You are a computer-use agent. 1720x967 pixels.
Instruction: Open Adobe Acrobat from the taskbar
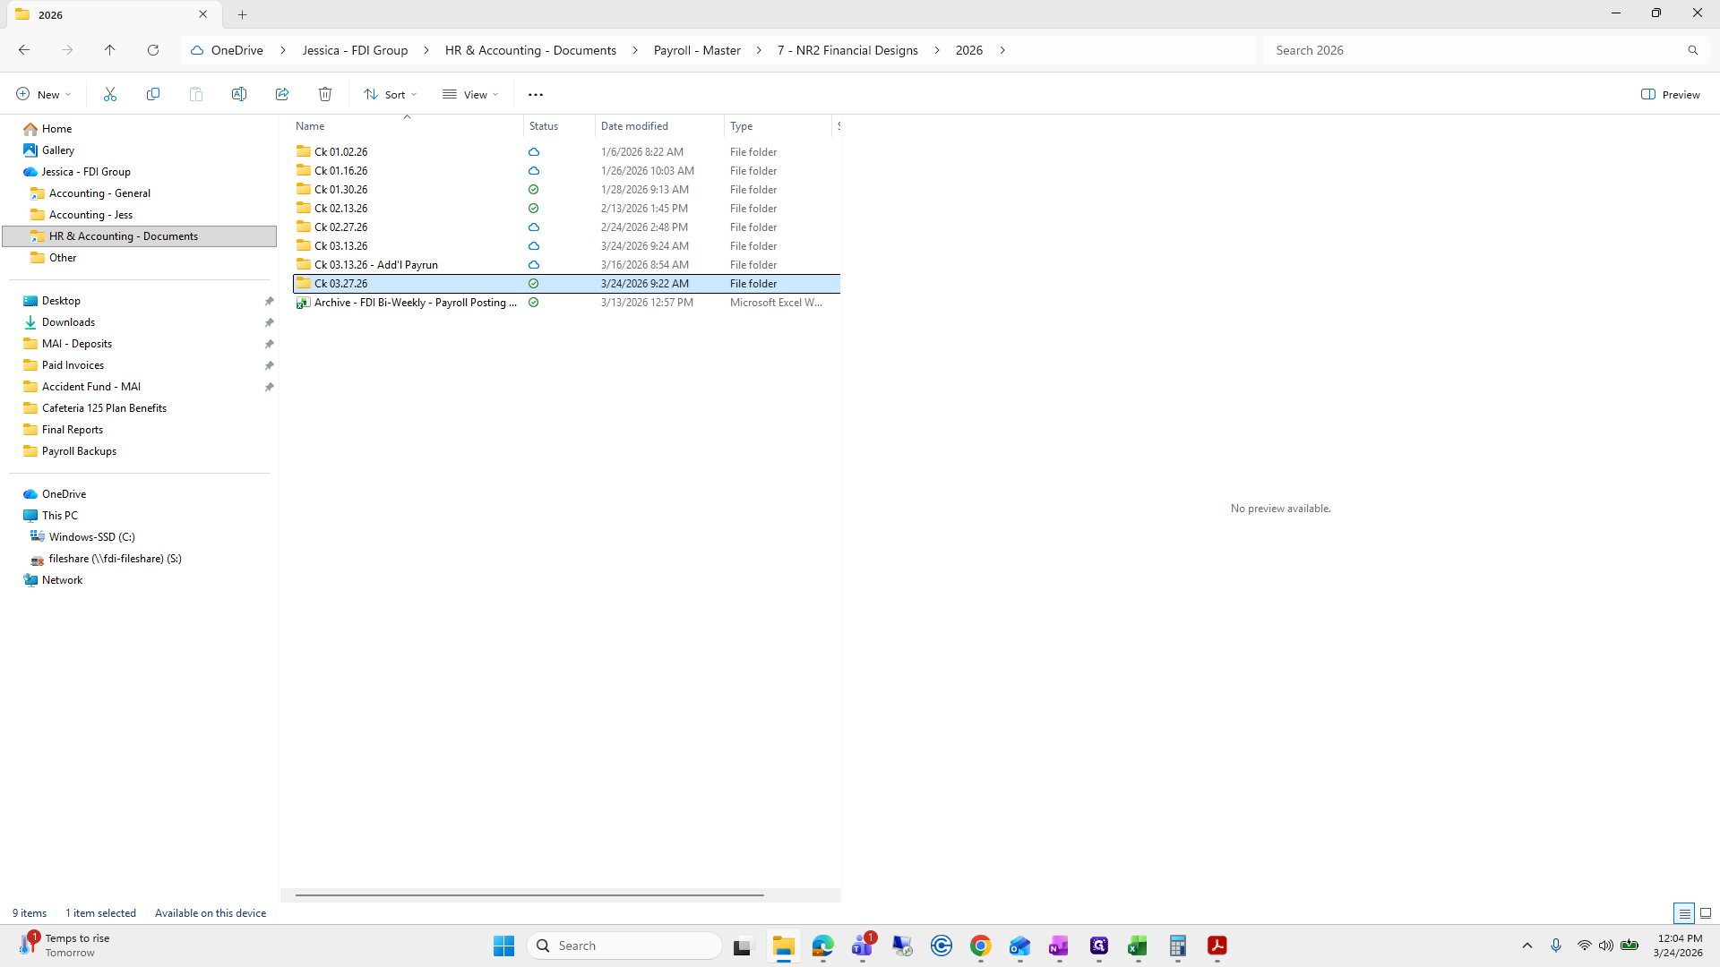[x=1217, y=946]
